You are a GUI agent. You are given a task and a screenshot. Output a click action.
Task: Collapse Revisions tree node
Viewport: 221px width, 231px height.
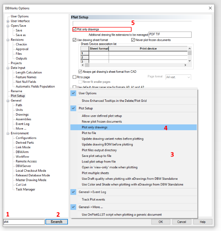pyautogui.click(x=8, y=40)
